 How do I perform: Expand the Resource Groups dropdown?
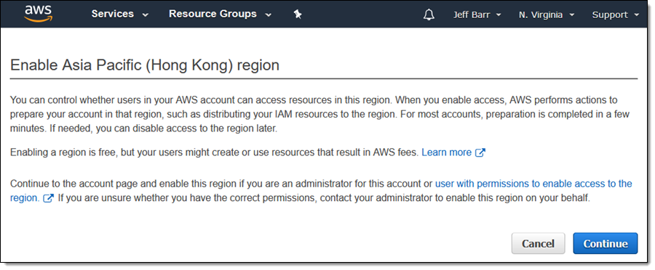click(220, 15)
